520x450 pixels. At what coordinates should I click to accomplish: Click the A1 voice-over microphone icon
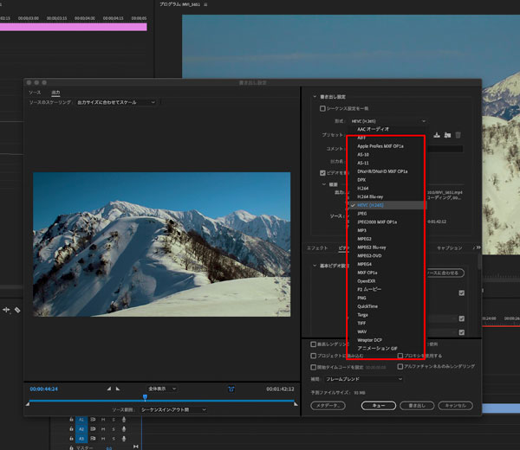(124, 420)
